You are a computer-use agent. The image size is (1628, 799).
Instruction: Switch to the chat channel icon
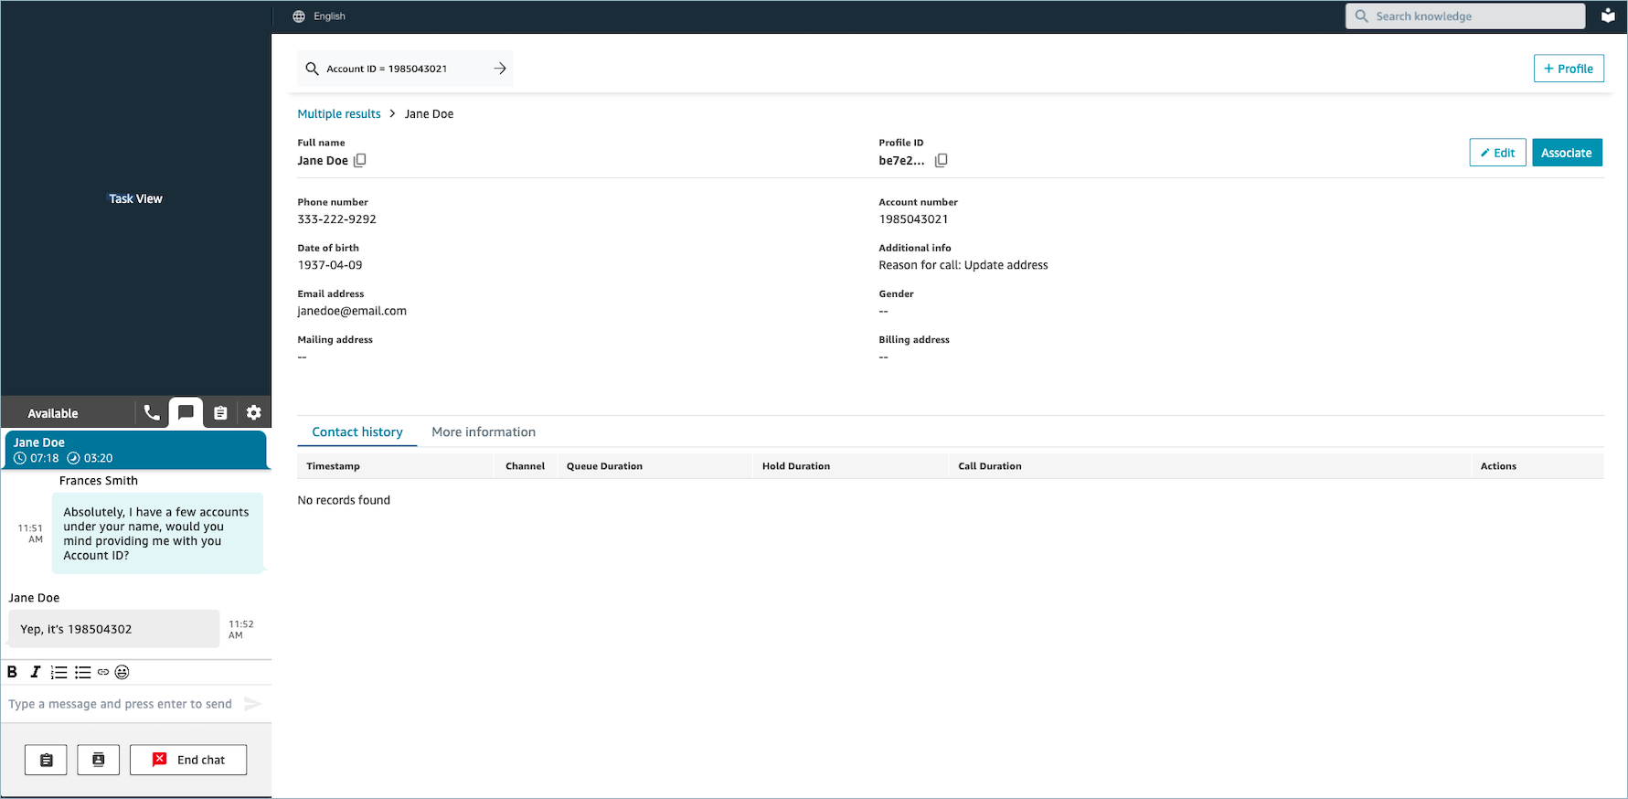click(186, 412)
